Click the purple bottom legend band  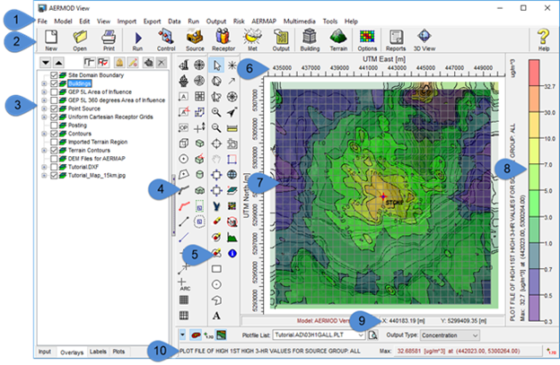click(x=534, y=309)
